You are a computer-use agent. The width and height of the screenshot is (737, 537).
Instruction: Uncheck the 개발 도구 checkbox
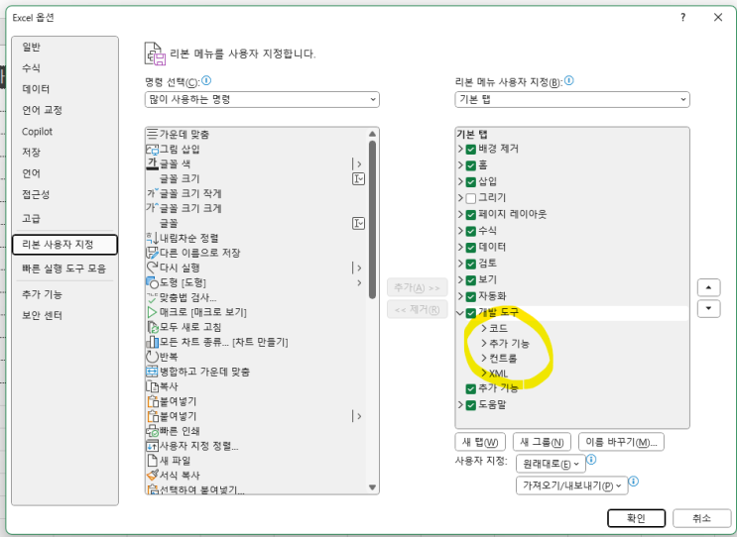(471, 313)
